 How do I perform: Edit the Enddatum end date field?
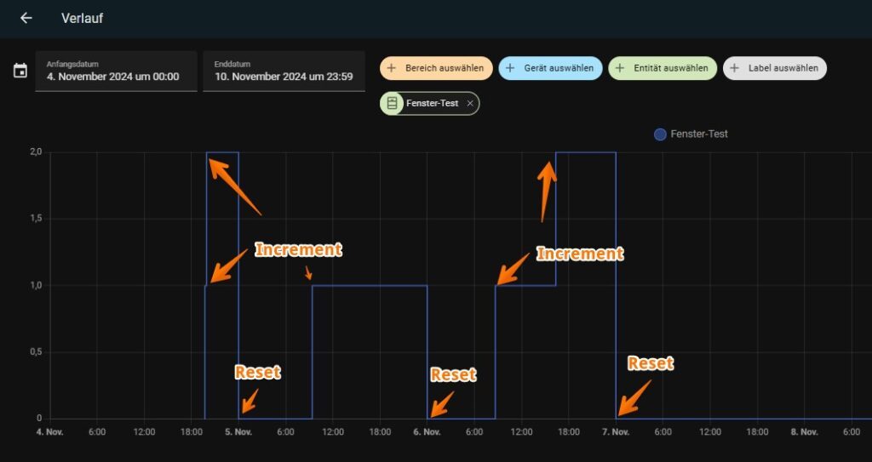point(284,71)
